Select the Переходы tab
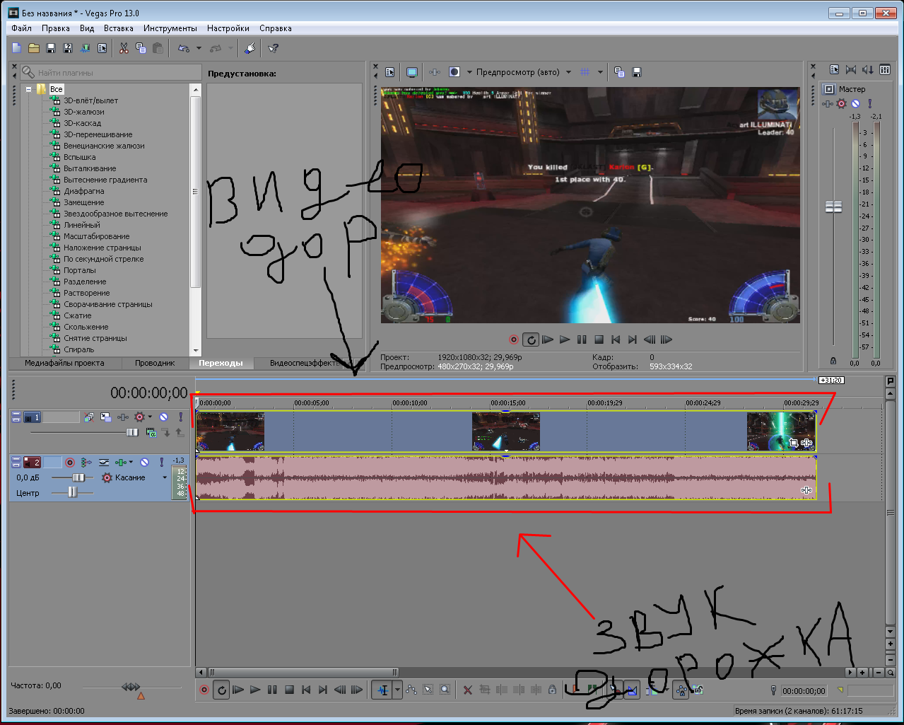 221,363
